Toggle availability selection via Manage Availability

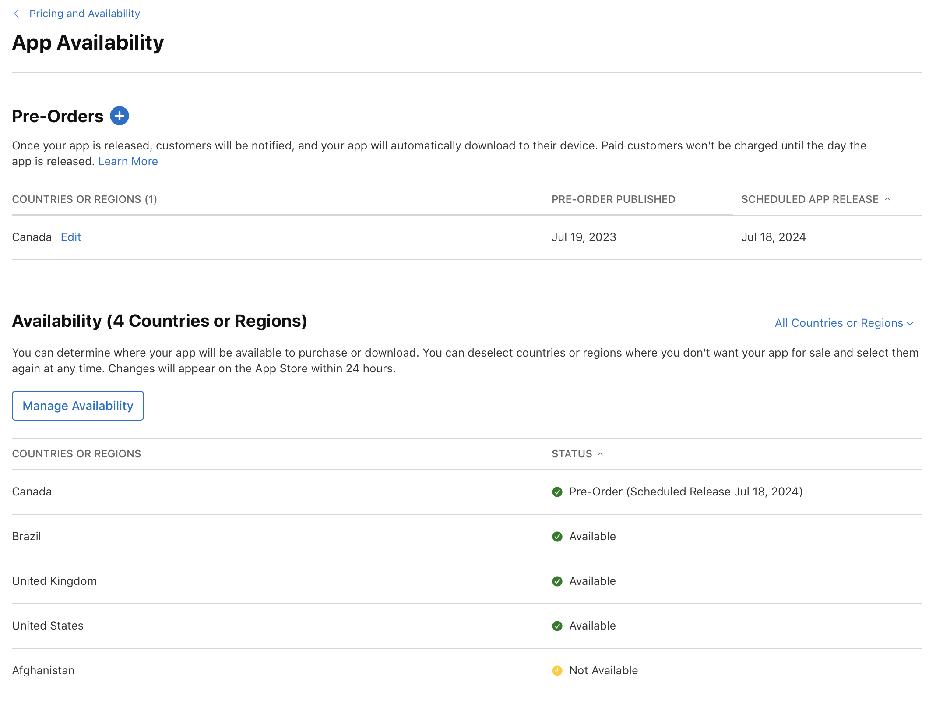[77, 406]
